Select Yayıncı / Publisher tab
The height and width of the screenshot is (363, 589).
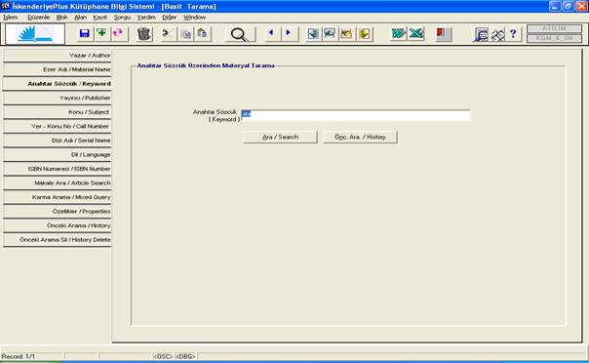pyautogui.click(x=58, y=98)
